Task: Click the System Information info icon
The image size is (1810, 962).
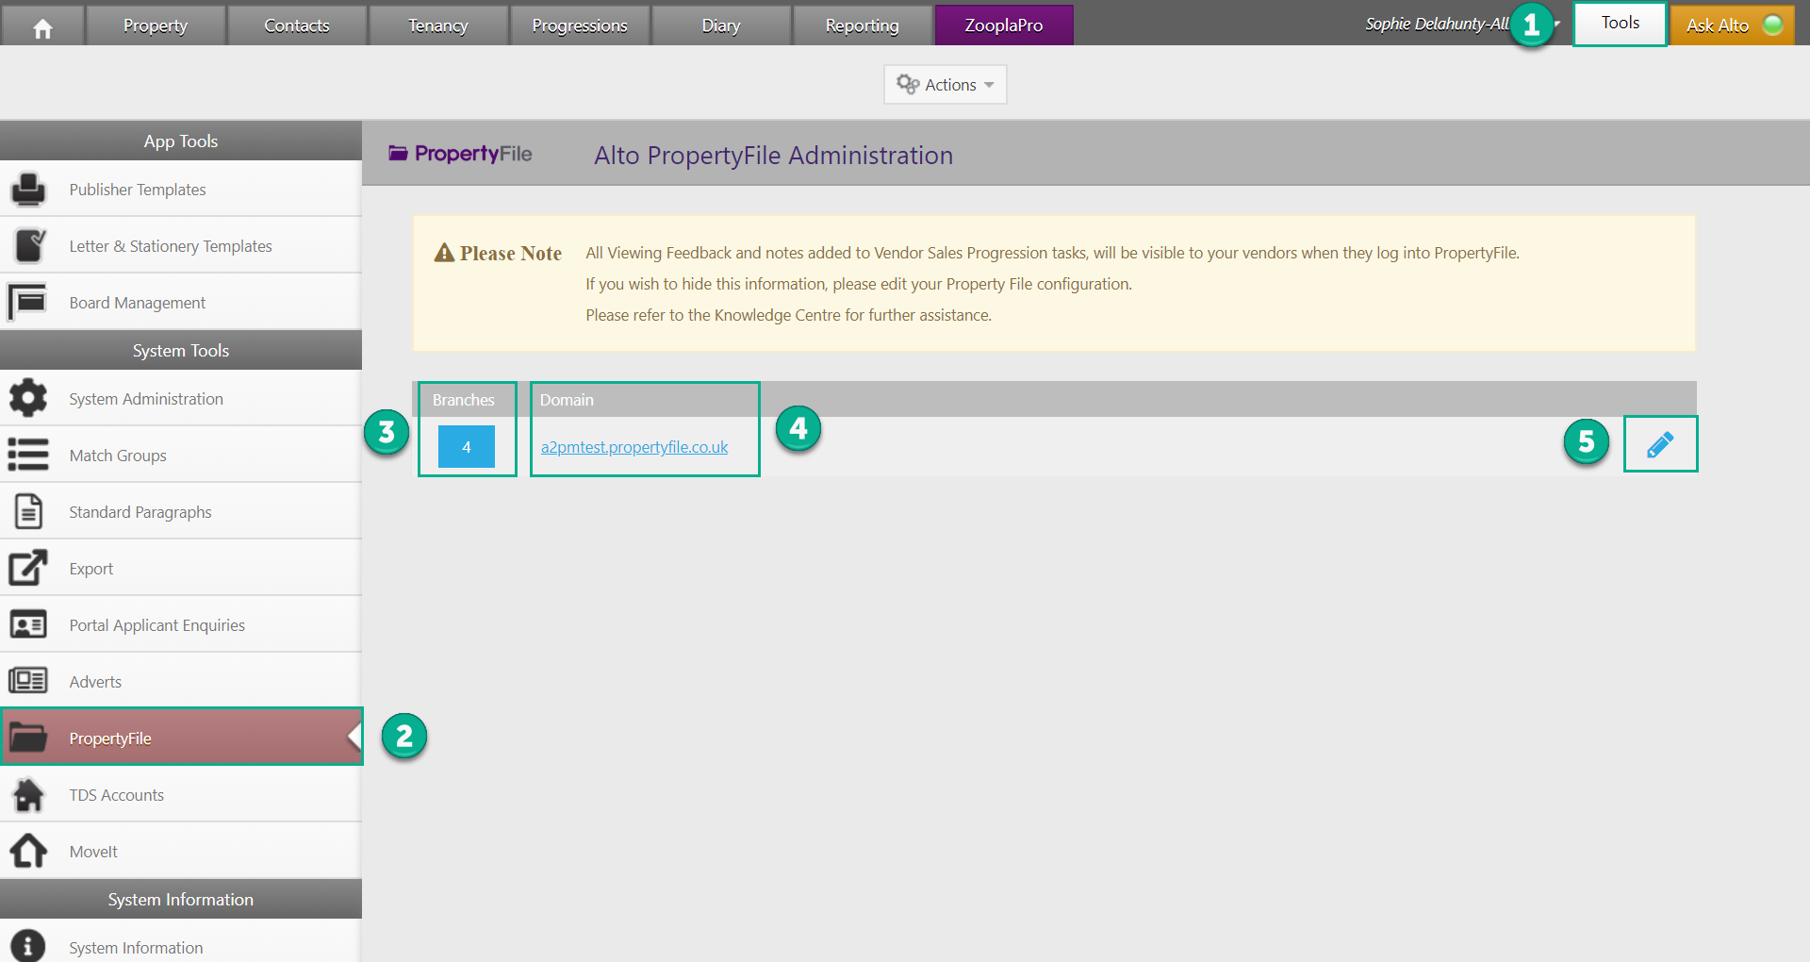Action: (28, 946)
